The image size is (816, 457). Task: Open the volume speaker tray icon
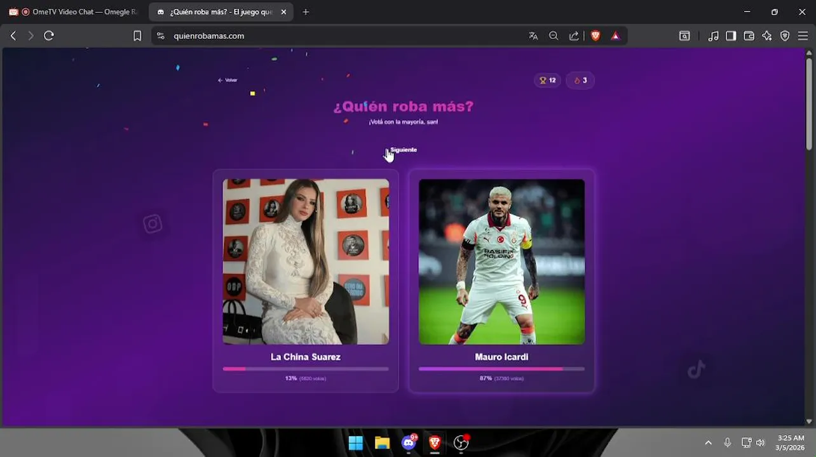click(761, 442)
